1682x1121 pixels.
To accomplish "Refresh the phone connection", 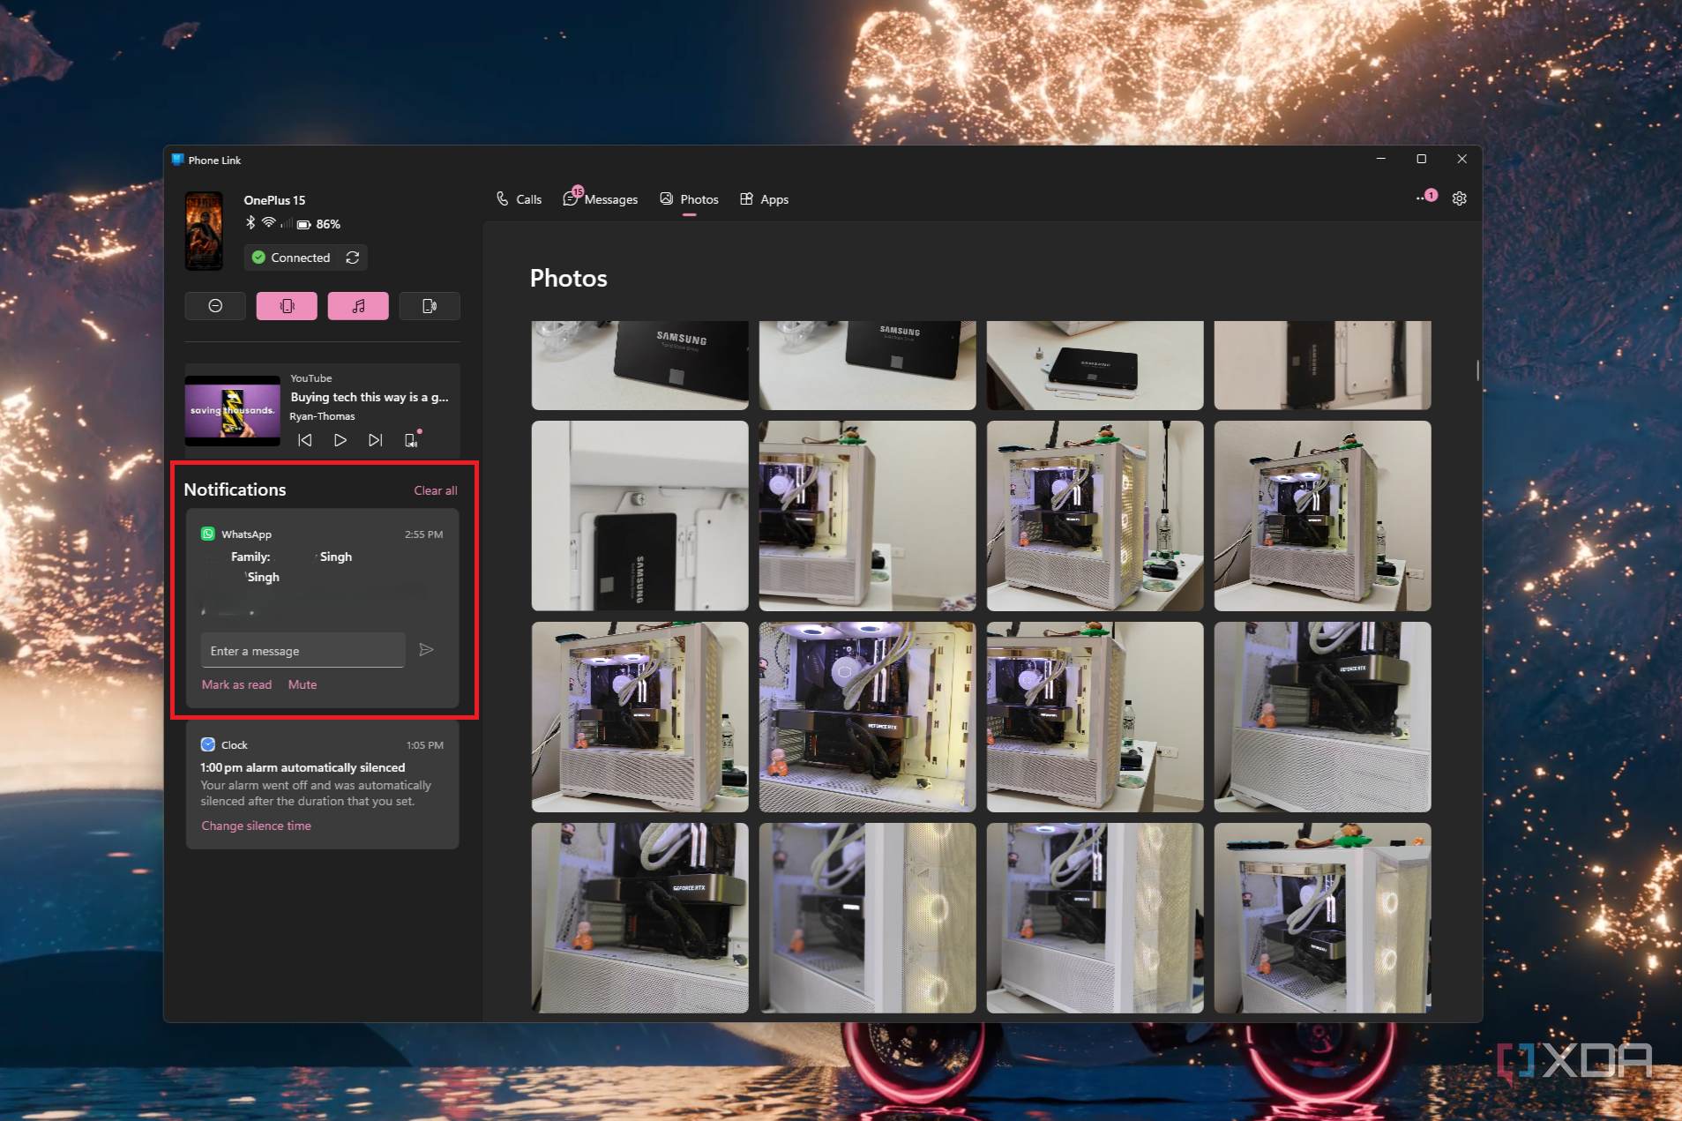I will click(353, 258).
